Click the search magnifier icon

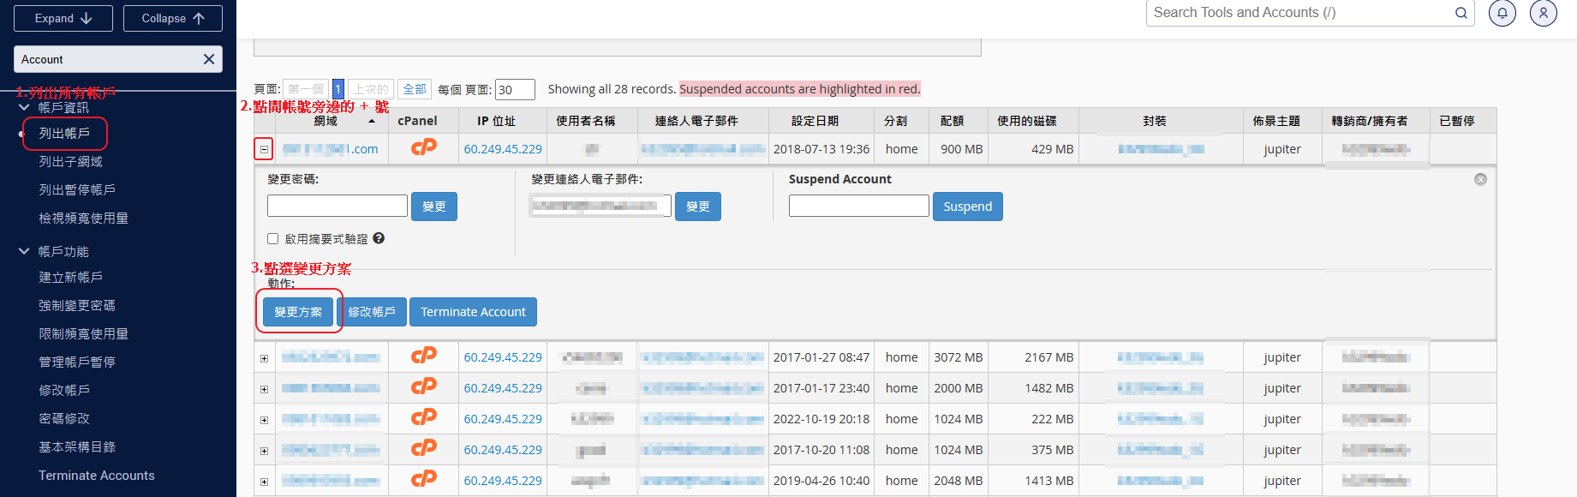(1461, 13)
